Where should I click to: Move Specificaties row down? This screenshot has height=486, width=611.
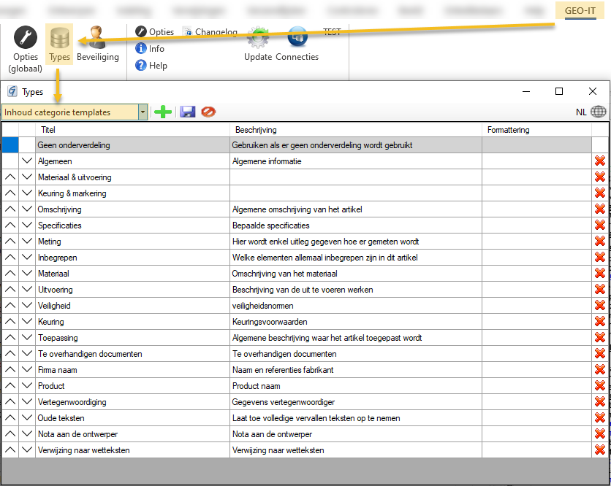click(27, 225)
